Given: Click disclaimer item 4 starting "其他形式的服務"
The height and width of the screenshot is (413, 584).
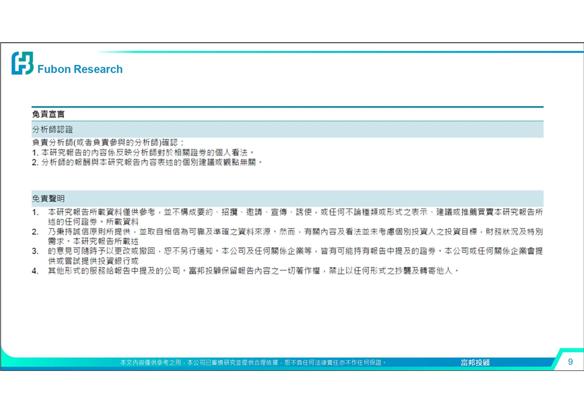Looking at the screenshot, I should 246,271.
